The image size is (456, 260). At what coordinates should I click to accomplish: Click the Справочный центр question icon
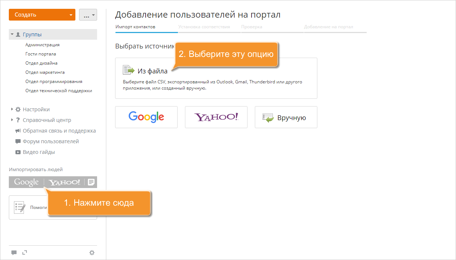tap(18, 120)
